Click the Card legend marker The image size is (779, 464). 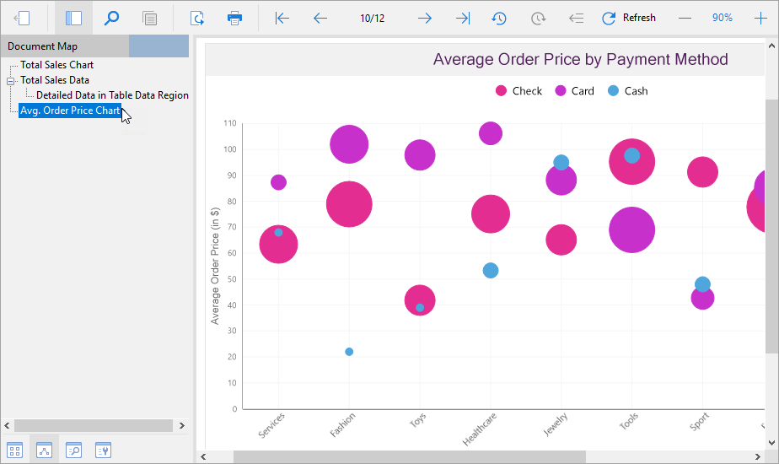[561, 91]
